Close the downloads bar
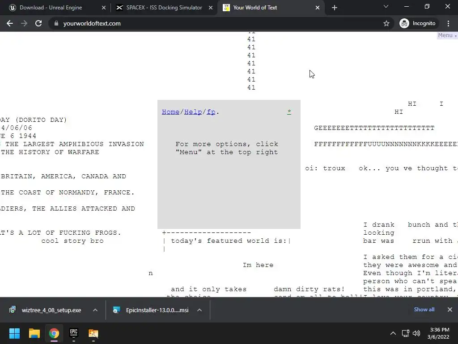Image resolution: width=458 pixels, height=344 pixels. point(450,310)
